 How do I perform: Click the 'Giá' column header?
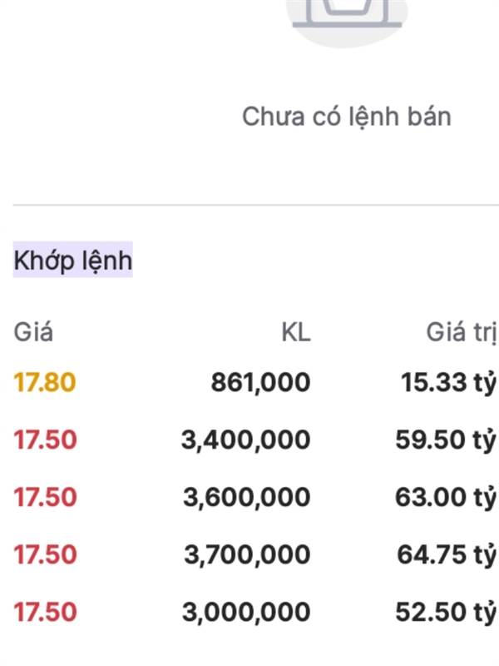click(33, 331)
